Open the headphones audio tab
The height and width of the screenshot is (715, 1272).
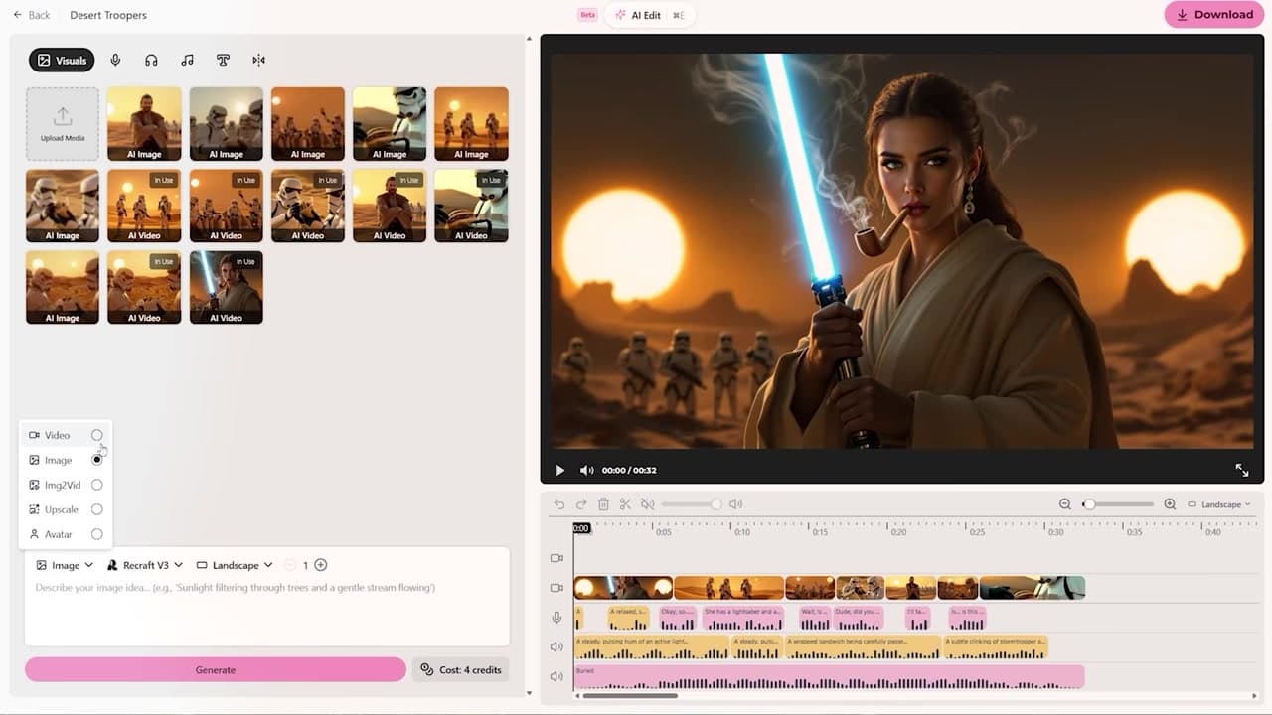coord(151,61)
